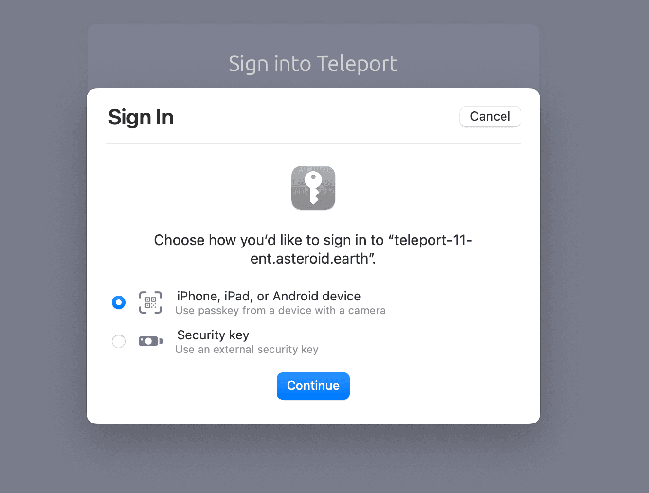Click "Use an external security key" description
The height and width of the screenshot is (493, 649).
click(x=247, y=350)
